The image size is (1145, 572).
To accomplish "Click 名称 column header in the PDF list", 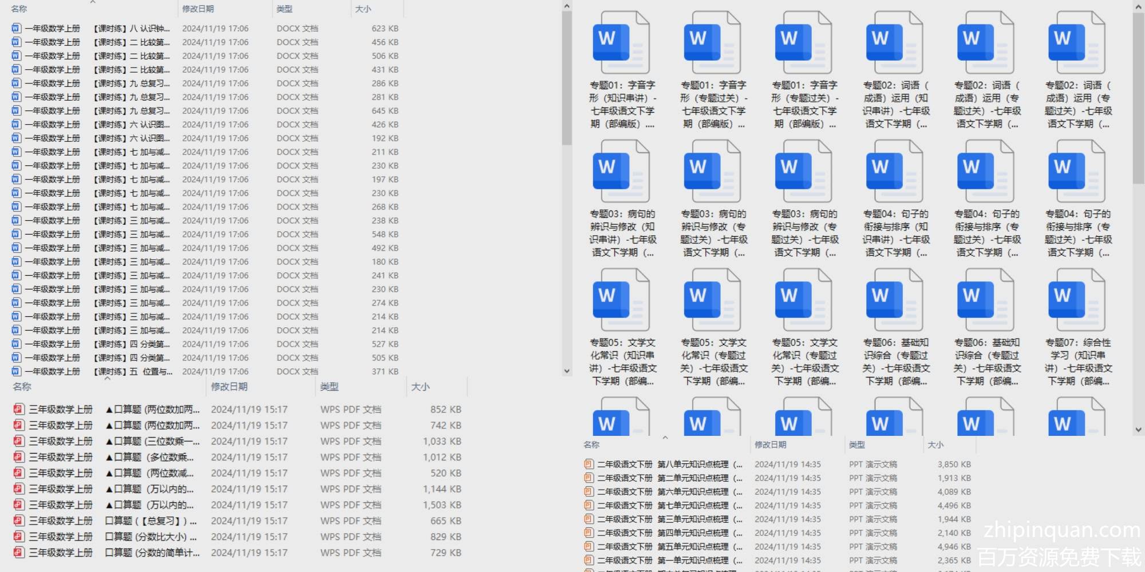I will point(22,387).
